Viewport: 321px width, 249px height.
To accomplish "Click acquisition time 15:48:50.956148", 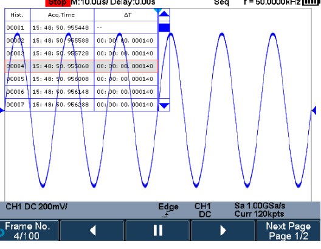I will (x=61, y=91).
